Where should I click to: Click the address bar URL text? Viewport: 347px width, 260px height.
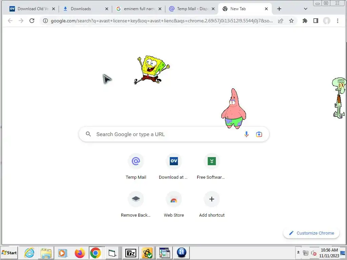coord(162,21)
